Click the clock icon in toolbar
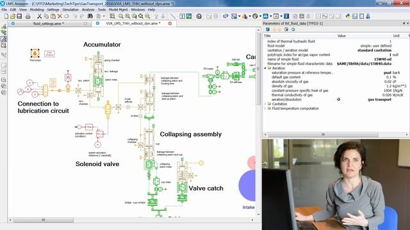 tap(255, 16)
